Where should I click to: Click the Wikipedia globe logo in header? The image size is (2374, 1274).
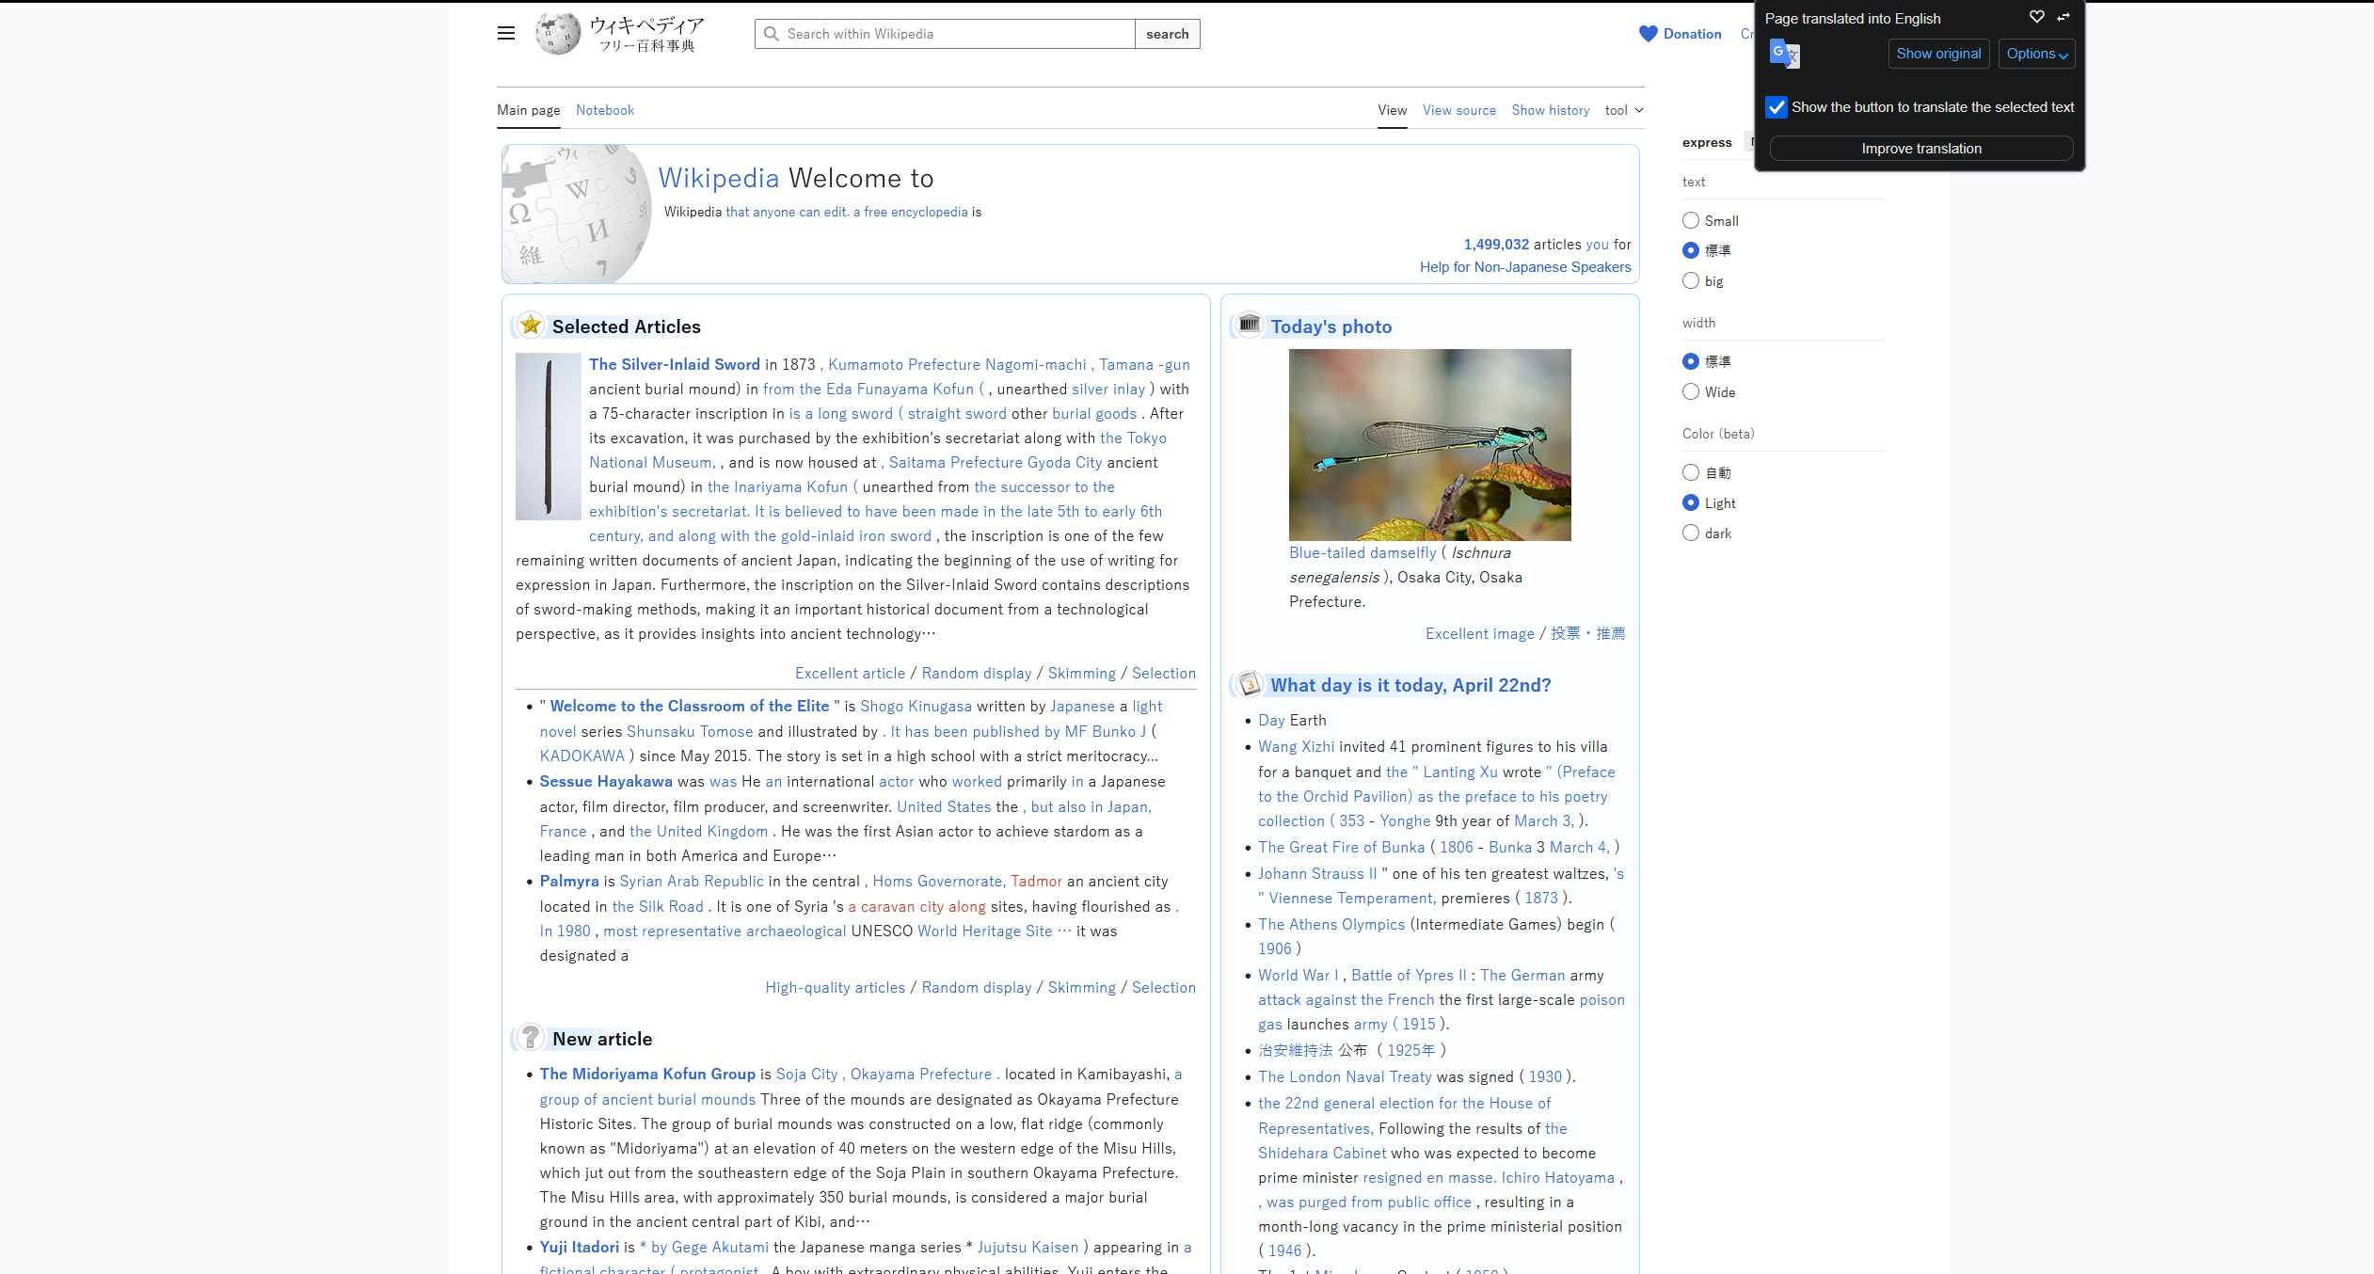558,34
